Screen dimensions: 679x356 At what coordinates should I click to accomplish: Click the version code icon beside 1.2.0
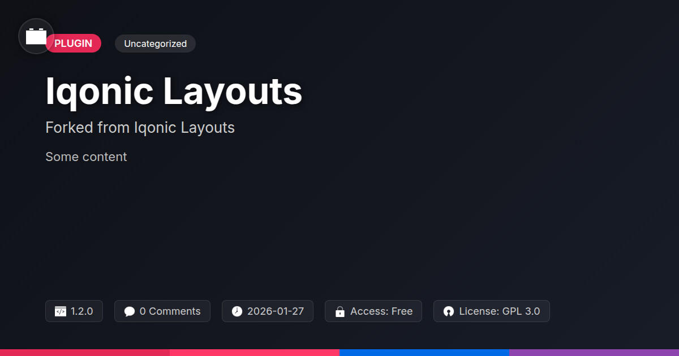tap(61, 311)
